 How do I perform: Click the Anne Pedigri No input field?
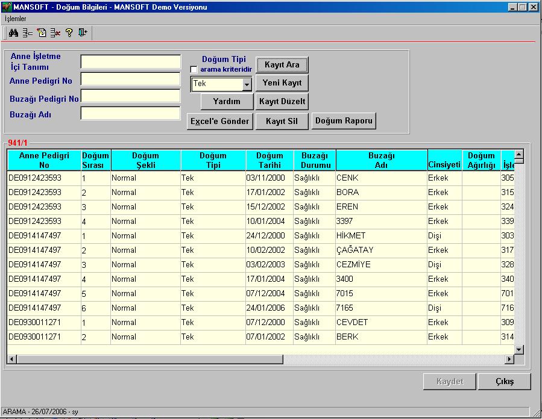[131, 79]
